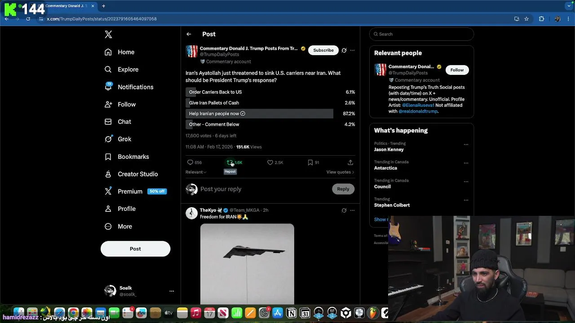Reload the page in Chrome
The width and height of the screenshot is (575, 323).
28,19
